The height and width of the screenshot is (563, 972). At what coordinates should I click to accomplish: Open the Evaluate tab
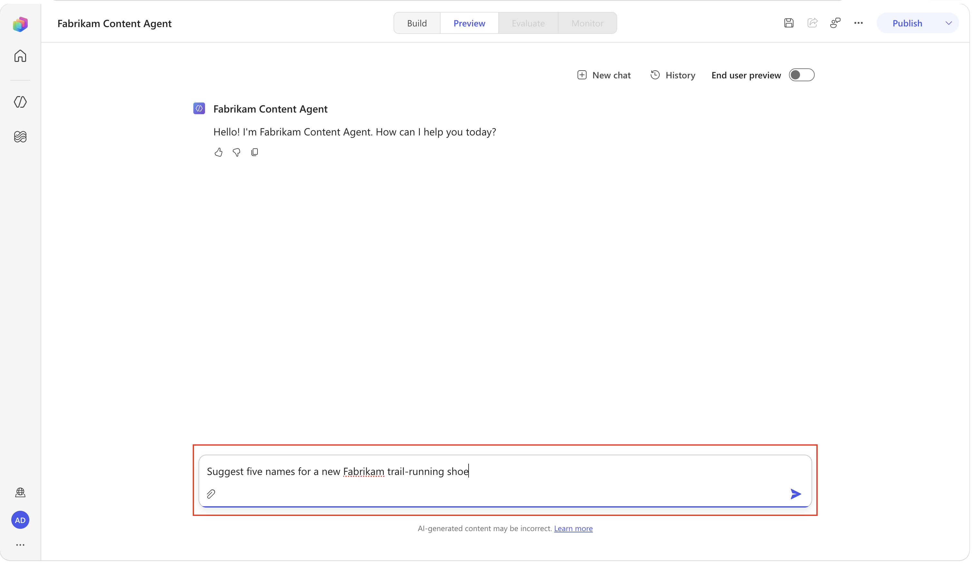[x=528, y=23]
